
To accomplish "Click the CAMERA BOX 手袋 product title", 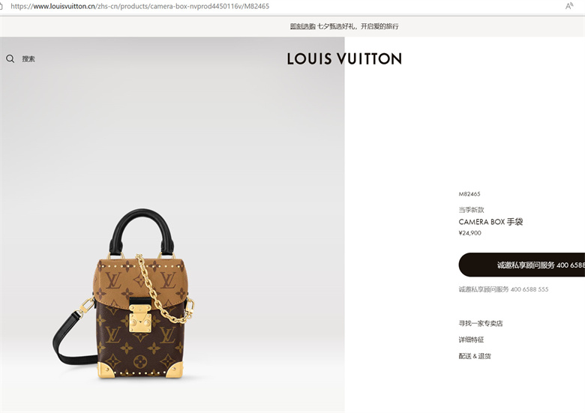I will [490, 222].
